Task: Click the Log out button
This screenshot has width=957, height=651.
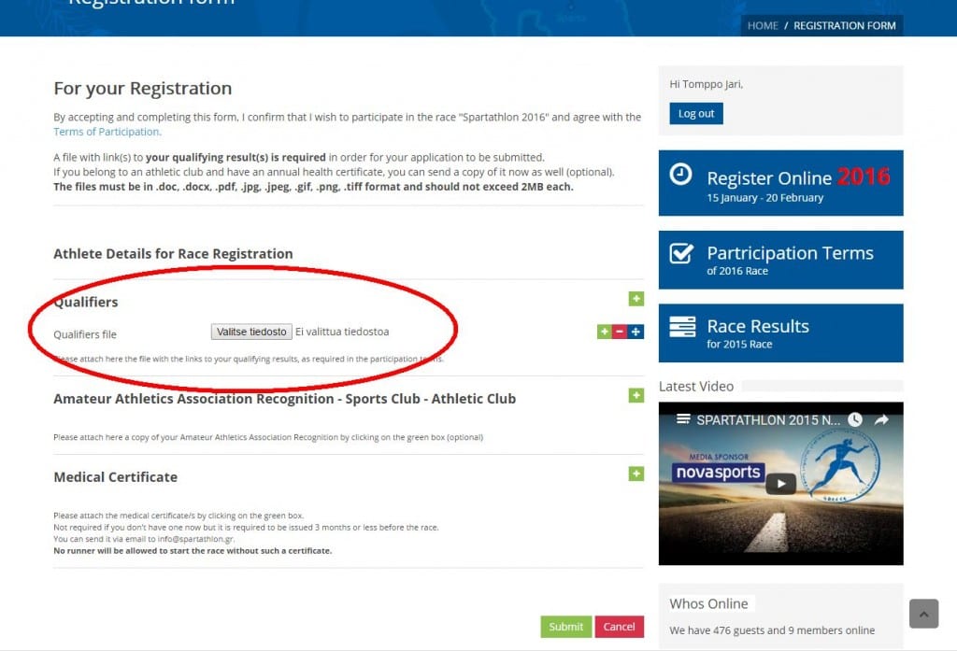Action: coord(695,114)
